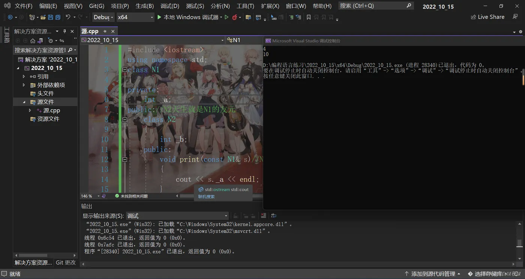525x279 pixels.
Task: Toggle word wrap in the output panel
Action: coord(274,216)
